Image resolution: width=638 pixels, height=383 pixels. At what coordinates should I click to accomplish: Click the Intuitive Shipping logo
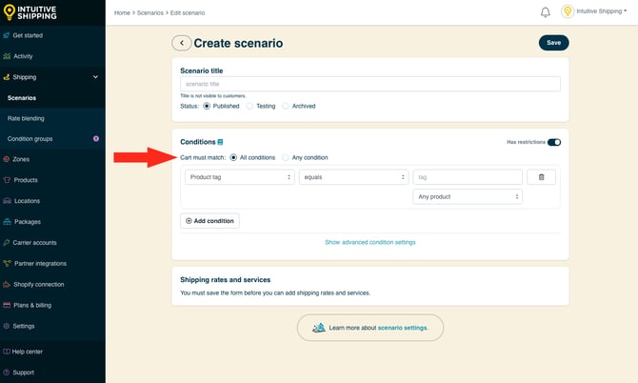(x=30, y=12)
